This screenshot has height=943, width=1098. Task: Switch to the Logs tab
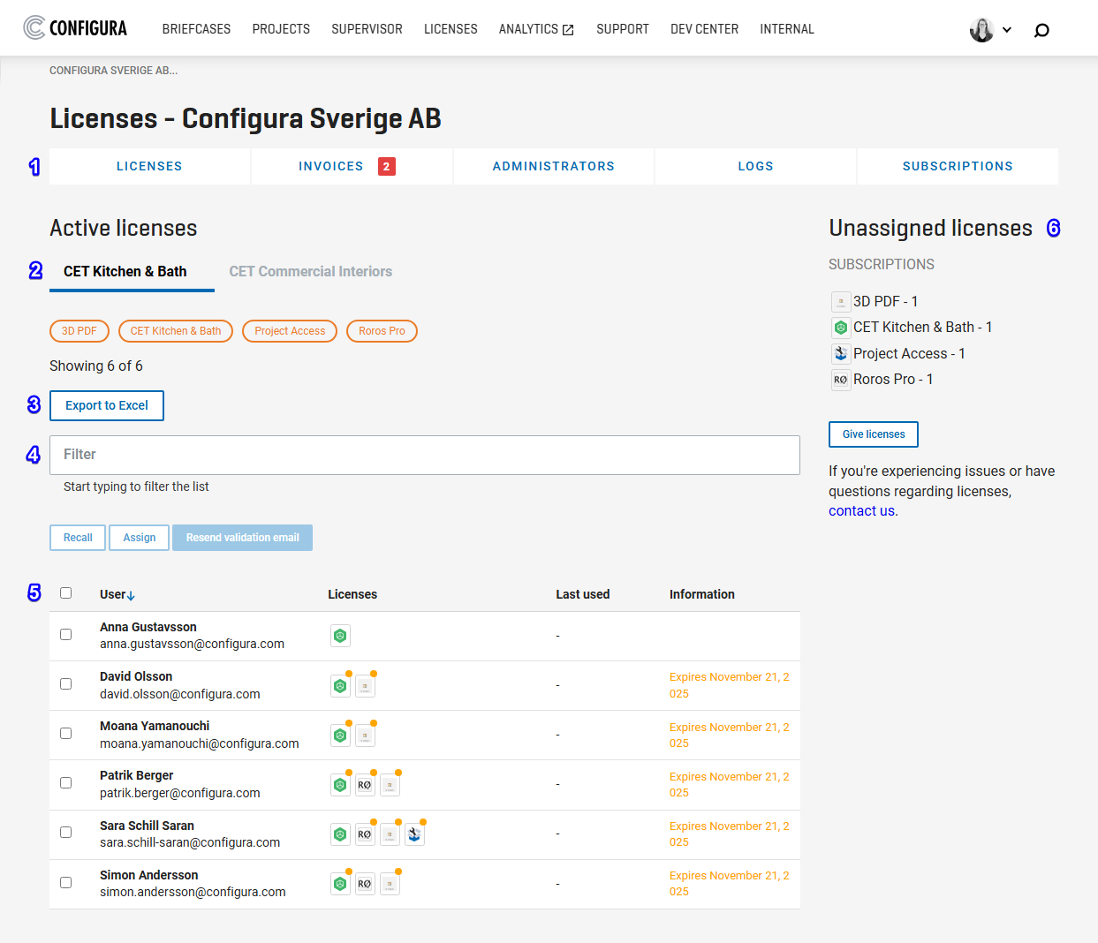coord(756,166)
